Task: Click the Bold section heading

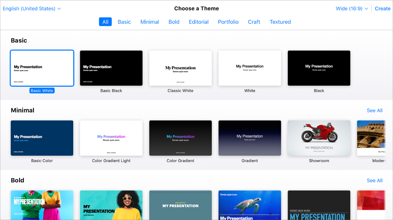Action: (17, 180)
